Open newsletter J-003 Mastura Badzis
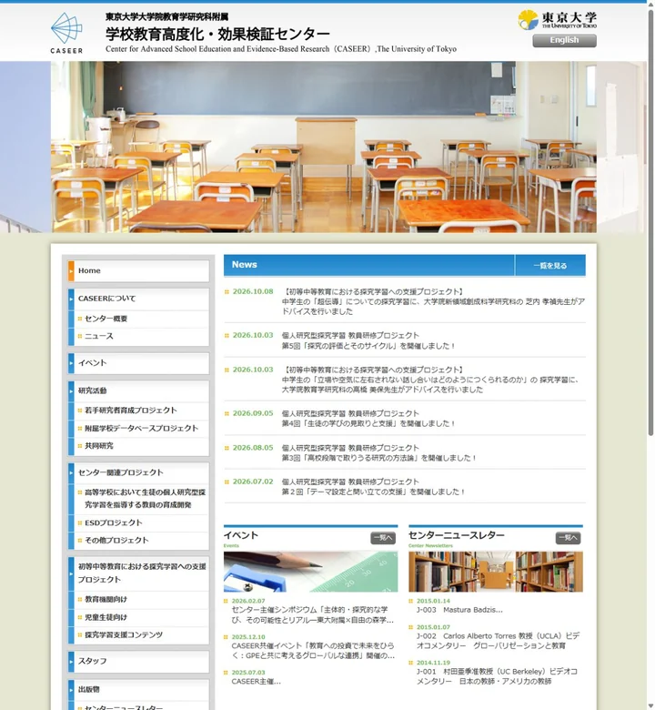Screen dimensions: 655x710 (x=459, y=611)
